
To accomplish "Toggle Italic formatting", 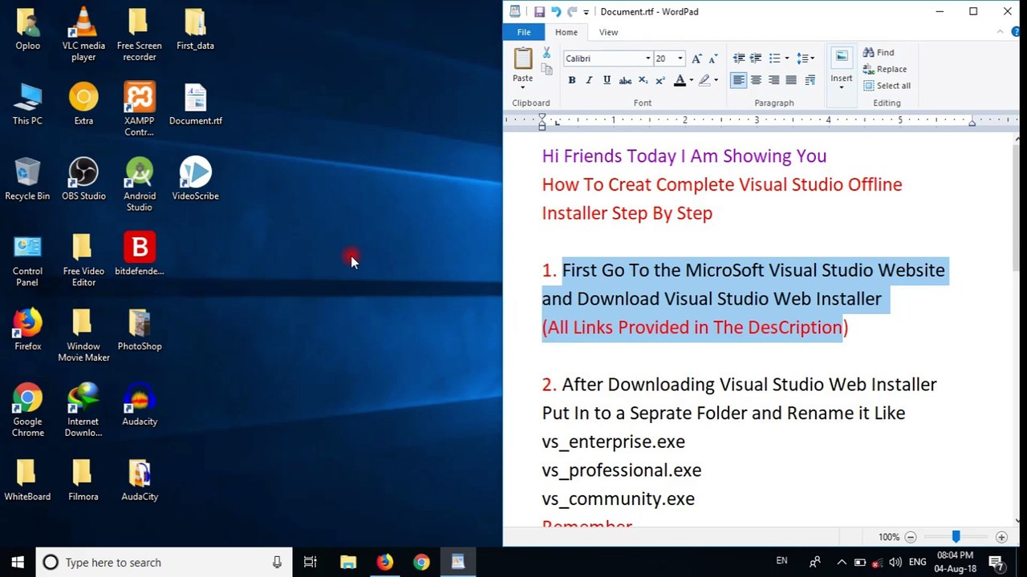I will click(x=589, y=80).
